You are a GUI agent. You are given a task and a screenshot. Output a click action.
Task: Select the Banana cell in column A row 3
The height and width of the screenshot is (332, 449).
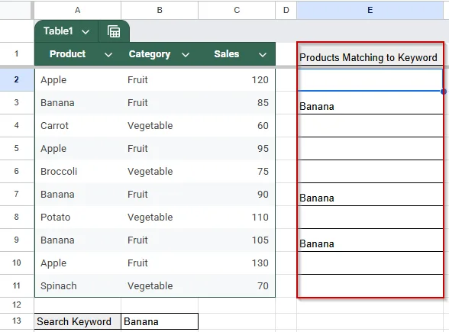coord(78,103)
